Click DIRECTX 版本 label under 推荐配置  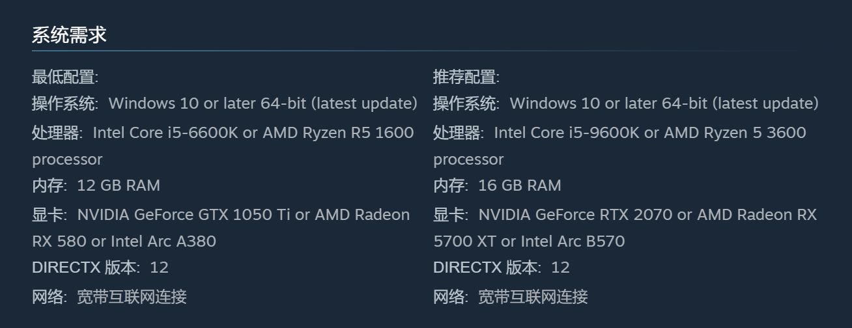click(485, 267)
